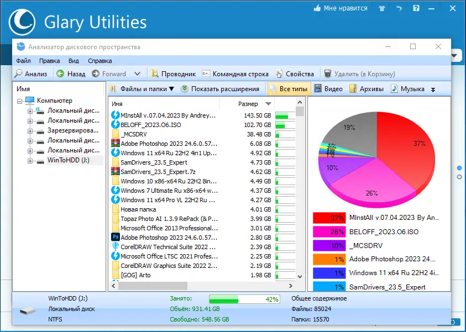Select the Все типы filter
The width and height of the screenshot is (466, 332).
[x=289, y=89]
